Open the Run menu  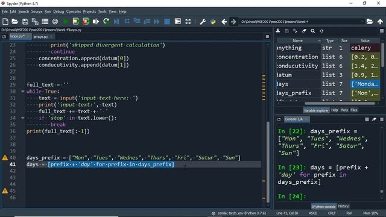[48, 11]
